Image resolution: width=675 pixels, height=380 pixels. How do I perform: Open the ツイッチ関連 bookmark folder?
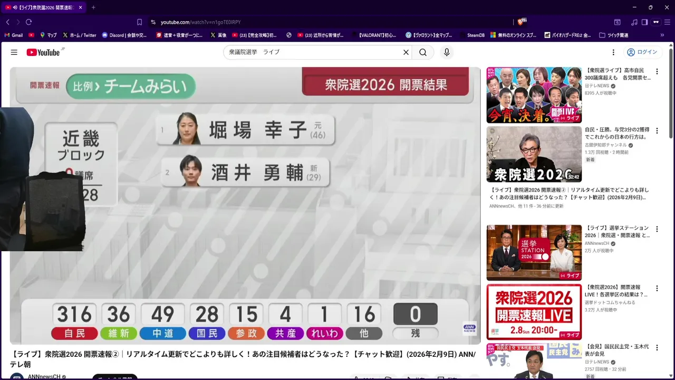[x=614, y=35]
